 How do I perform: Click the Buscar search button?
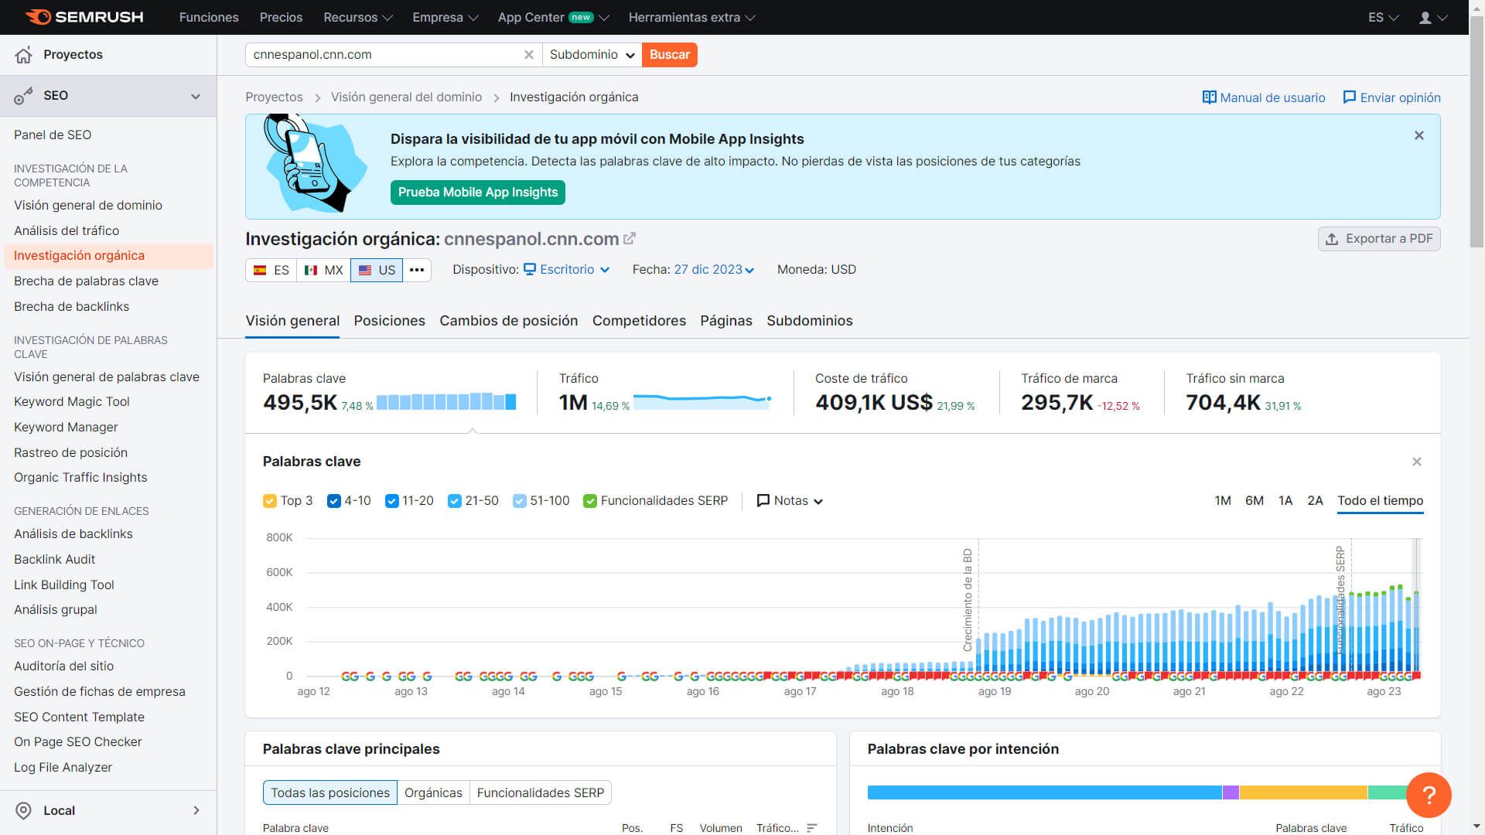[669, 55]
